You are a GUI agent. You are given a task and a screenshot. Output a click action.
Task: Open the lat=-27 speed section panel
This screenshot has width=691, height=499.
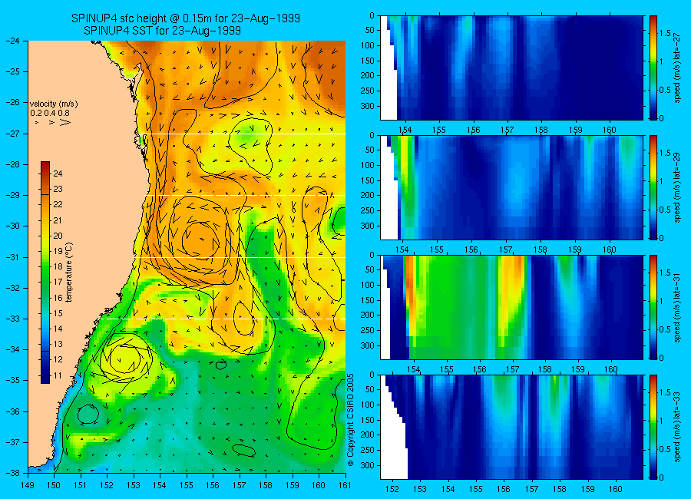[x=511, y=68]
